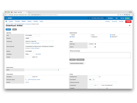Open the Verkoop menu
This screenshot has width=137, height=103.
29,21
